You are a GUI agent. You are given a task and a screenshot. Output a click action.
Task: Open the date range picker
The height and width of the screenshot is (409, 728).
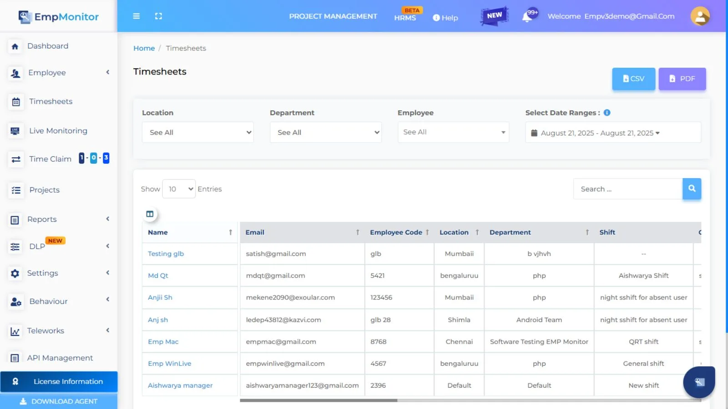click(x=613, y=133)
